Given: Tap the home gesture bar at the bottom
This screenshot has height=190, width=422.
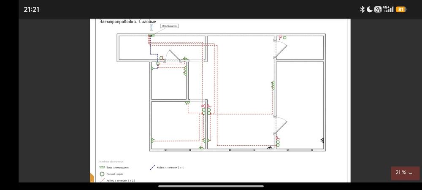Looking at the screenshot, I should pos(211,186).
